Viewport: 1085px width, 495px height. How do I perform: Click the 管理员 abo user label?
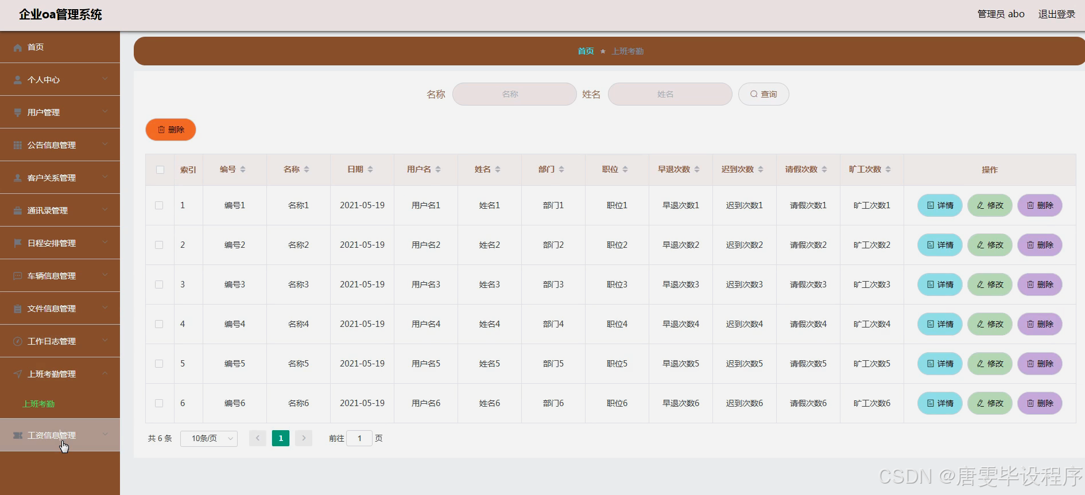[x=1001, y=14]
